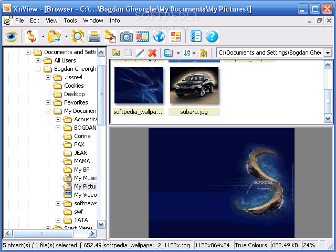Click the film strip Slideshow icon
Viewport: 336px width, 252px height.
click(x=142, y=36)
